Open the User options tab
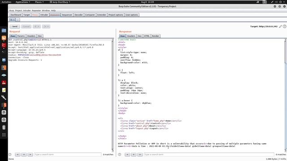This screenshot has height=161, width=287. click(131, 15)
